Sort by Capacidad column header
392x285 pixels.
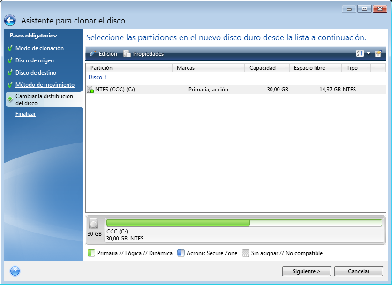(x=267, y=68)
